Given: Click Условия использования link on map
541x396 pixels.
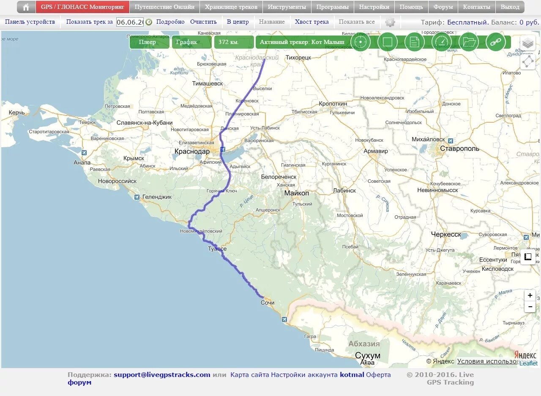Looking at the screenshot, I should (487, 361).
